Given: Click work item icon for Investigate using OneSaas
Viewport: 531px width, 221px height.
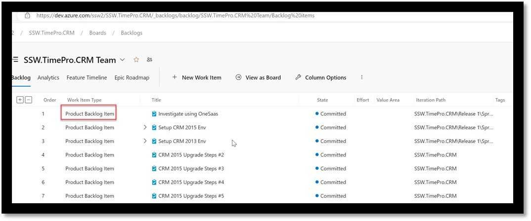Looking at the screenshot, I should point(154,114).
